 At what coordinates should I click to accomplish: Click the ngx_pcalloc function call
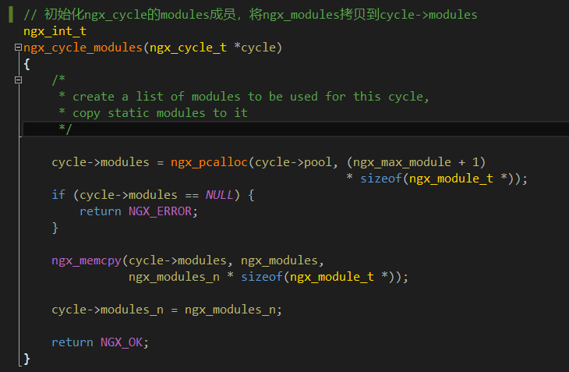[x=209, y=162]
